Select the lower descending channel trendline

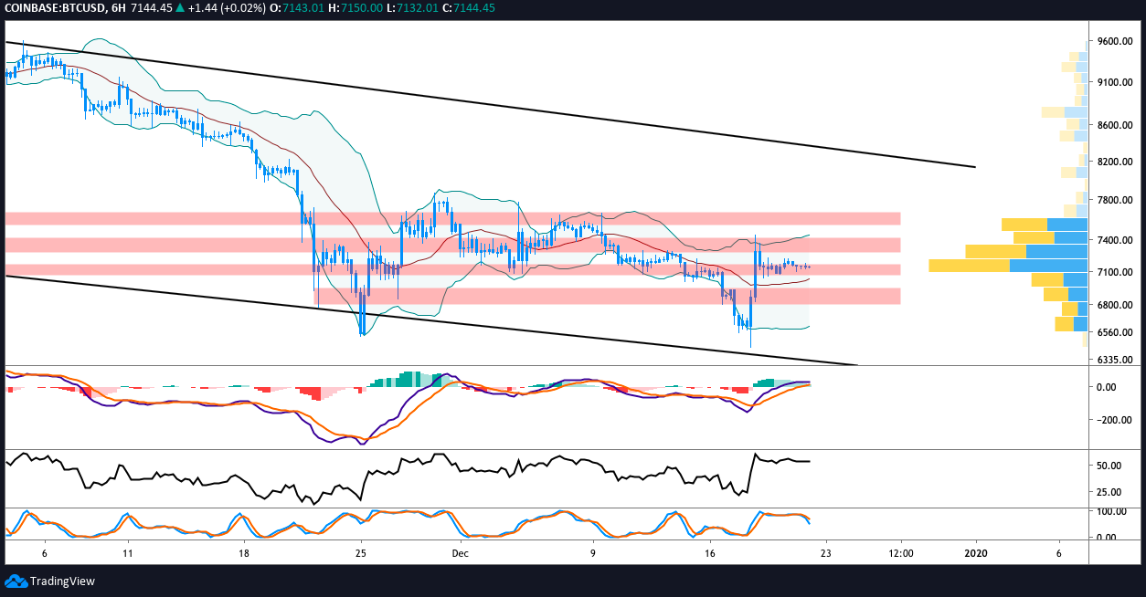click(430, 320)
